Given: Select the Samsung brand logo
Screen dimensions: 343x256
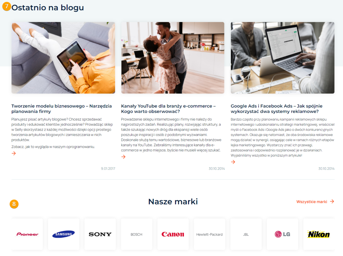Looking at the screenshot, I should point(64,234).
